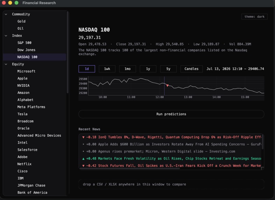275x200 pixels.
Task: Select the 5y chart range
Action: (x=168, y=69)
